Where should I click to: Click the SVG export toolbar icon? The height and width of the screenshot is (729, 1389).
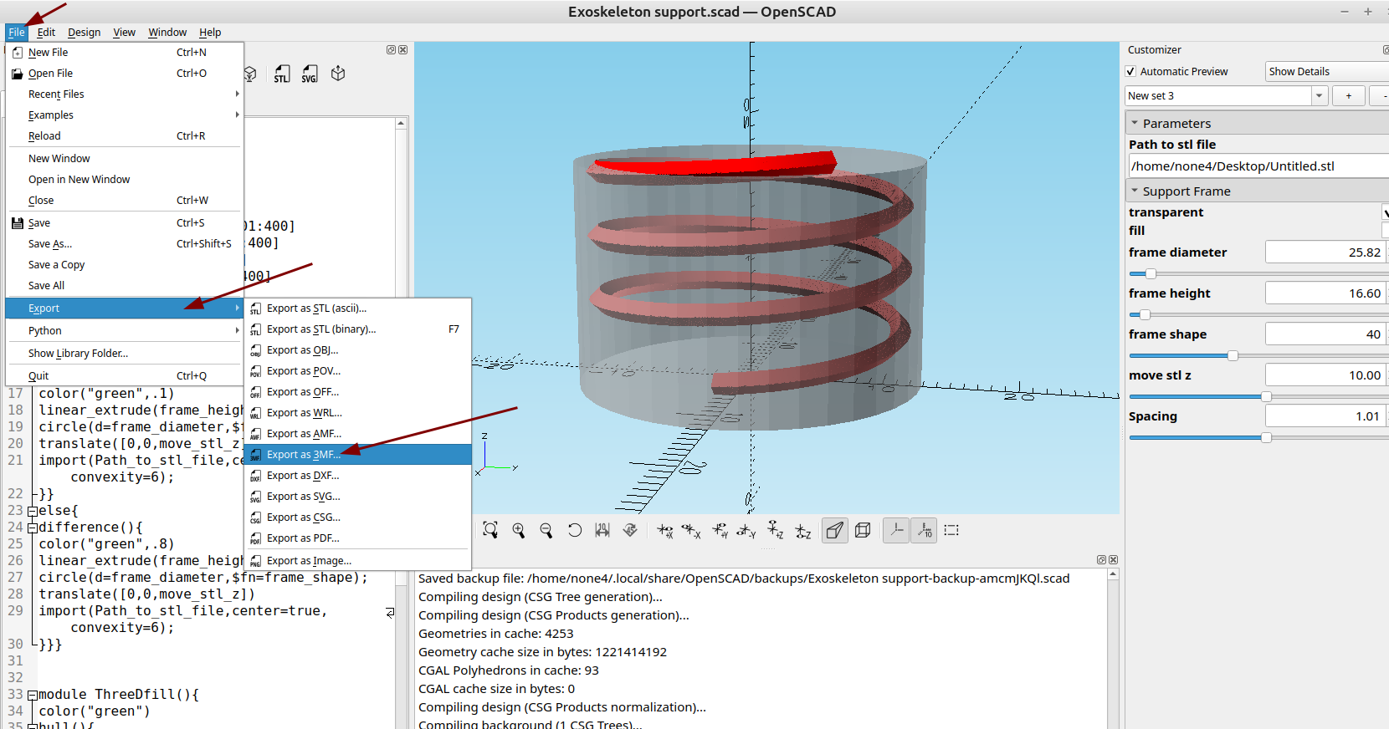310,74
